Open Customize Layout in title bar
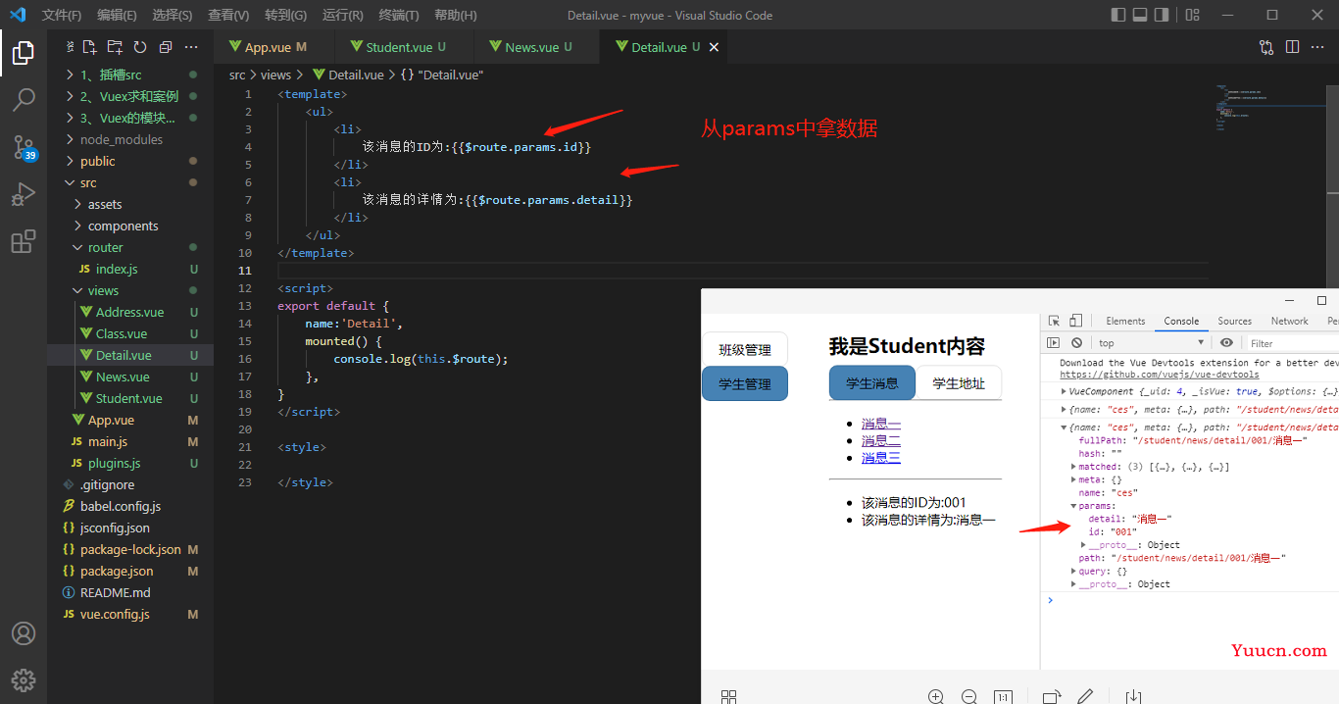This screenshot has height=704, width=1339. click(1192, 15)
